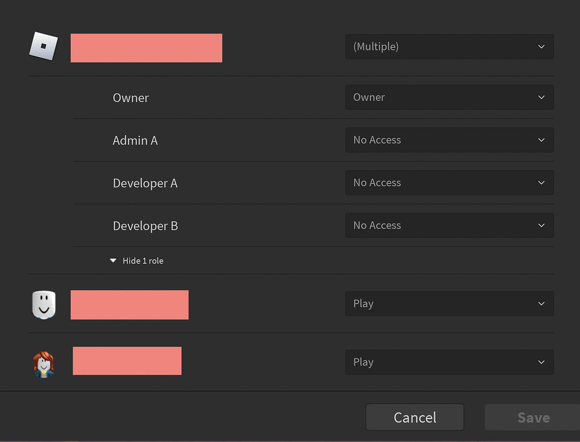The width and height of the screenshot is (580, 442).
Task: Select the Owner role label
Action: [131, 98]
